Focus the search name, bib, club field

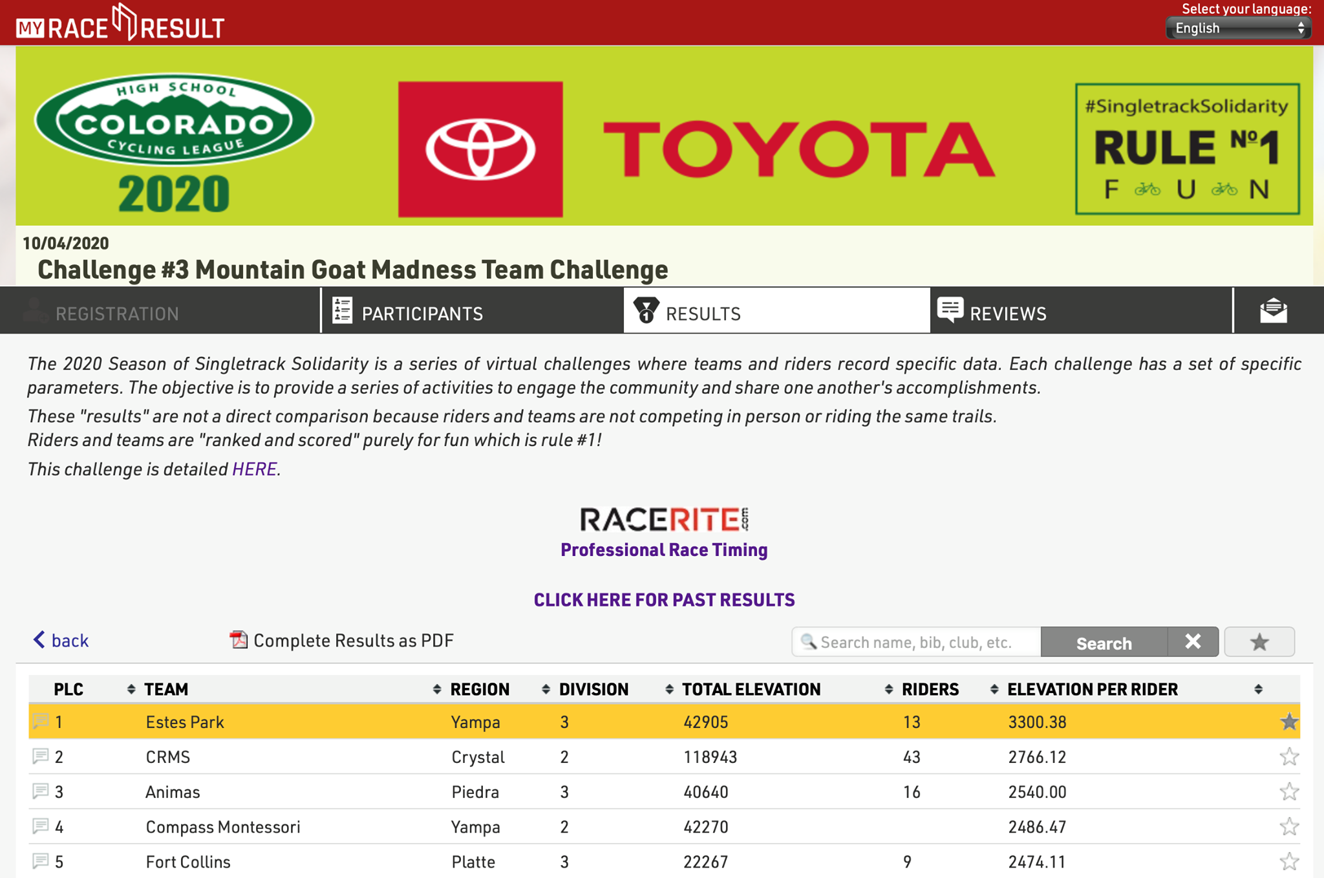tap(916, 642)
